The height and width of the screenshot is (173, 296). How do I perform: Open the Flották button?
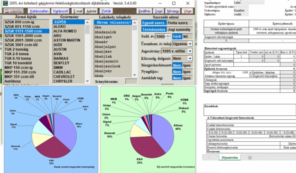pos(106,11)
